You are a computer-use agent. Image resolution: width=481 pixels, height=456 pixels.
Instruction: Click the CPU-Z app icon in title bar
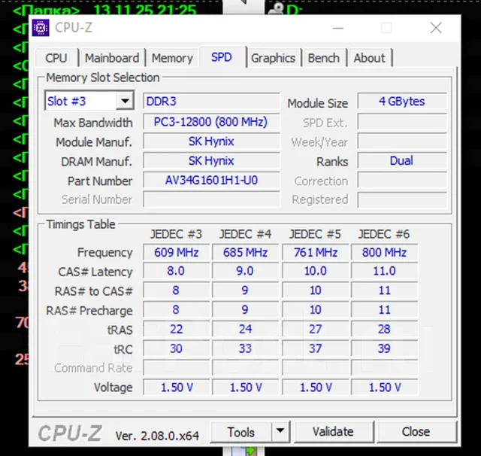coord(41,28)
